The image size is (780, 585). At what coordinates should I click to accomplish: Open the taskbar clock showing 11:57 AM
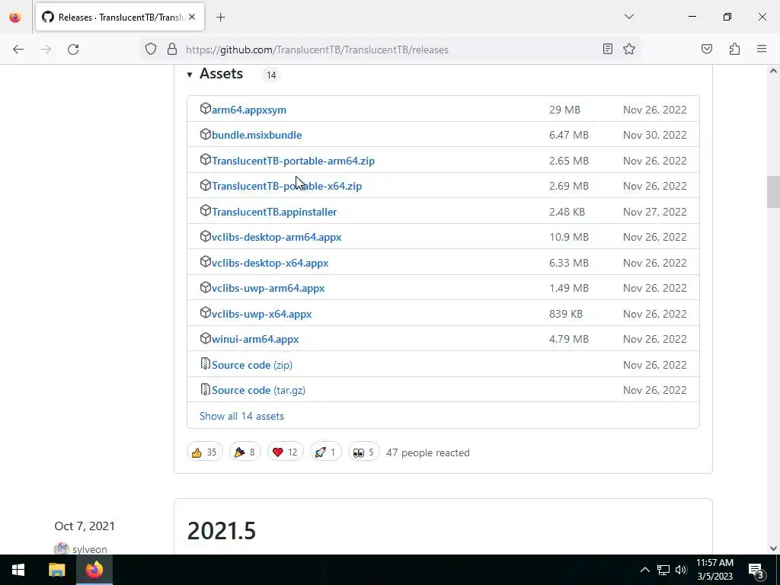coord(714,570)
